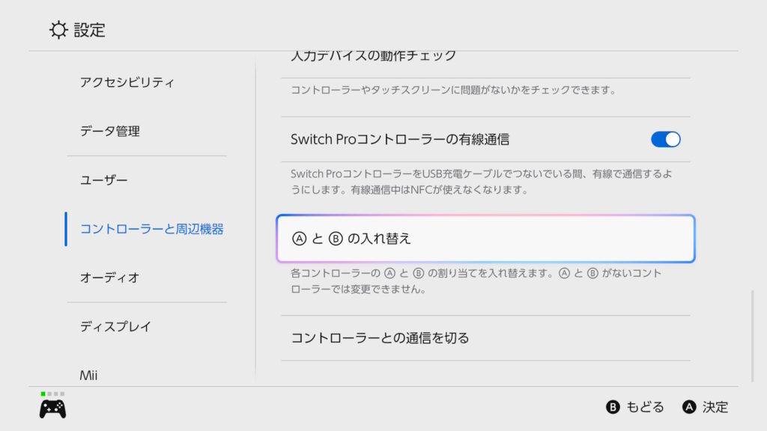Go to ユーザー settings
The image size is (767, 431).
pyautogui.click(x=104, y=180)
